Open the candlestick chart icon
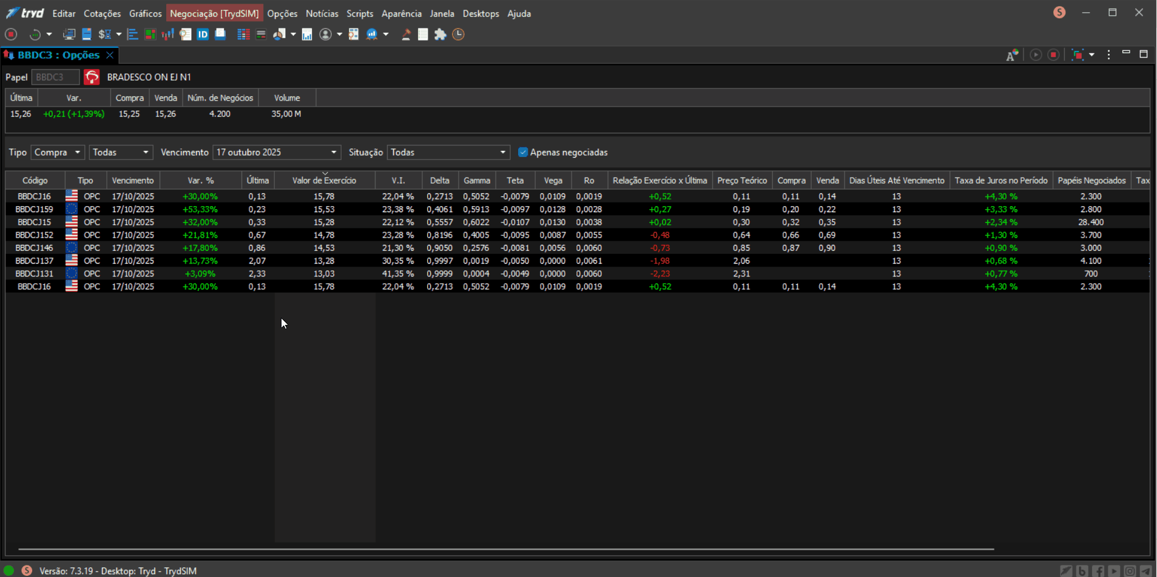Screen dimensions: 1157x577 168,35
